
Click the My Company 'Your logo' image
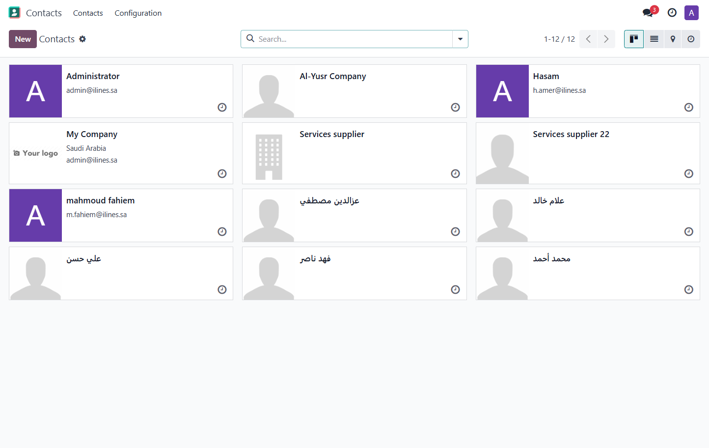click(x=35, y=153)
